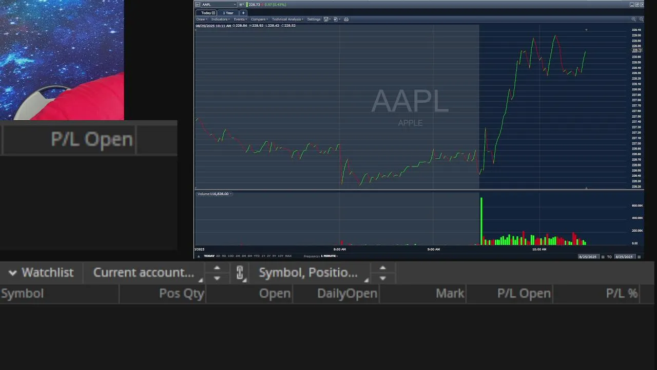Zoom in on the chart

[x=633, y=19]
